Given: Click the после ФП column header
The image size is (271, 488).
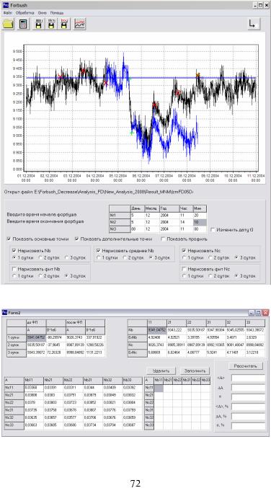Looking at the screenshot, I should pyautogui.click(x=76, y=322).
